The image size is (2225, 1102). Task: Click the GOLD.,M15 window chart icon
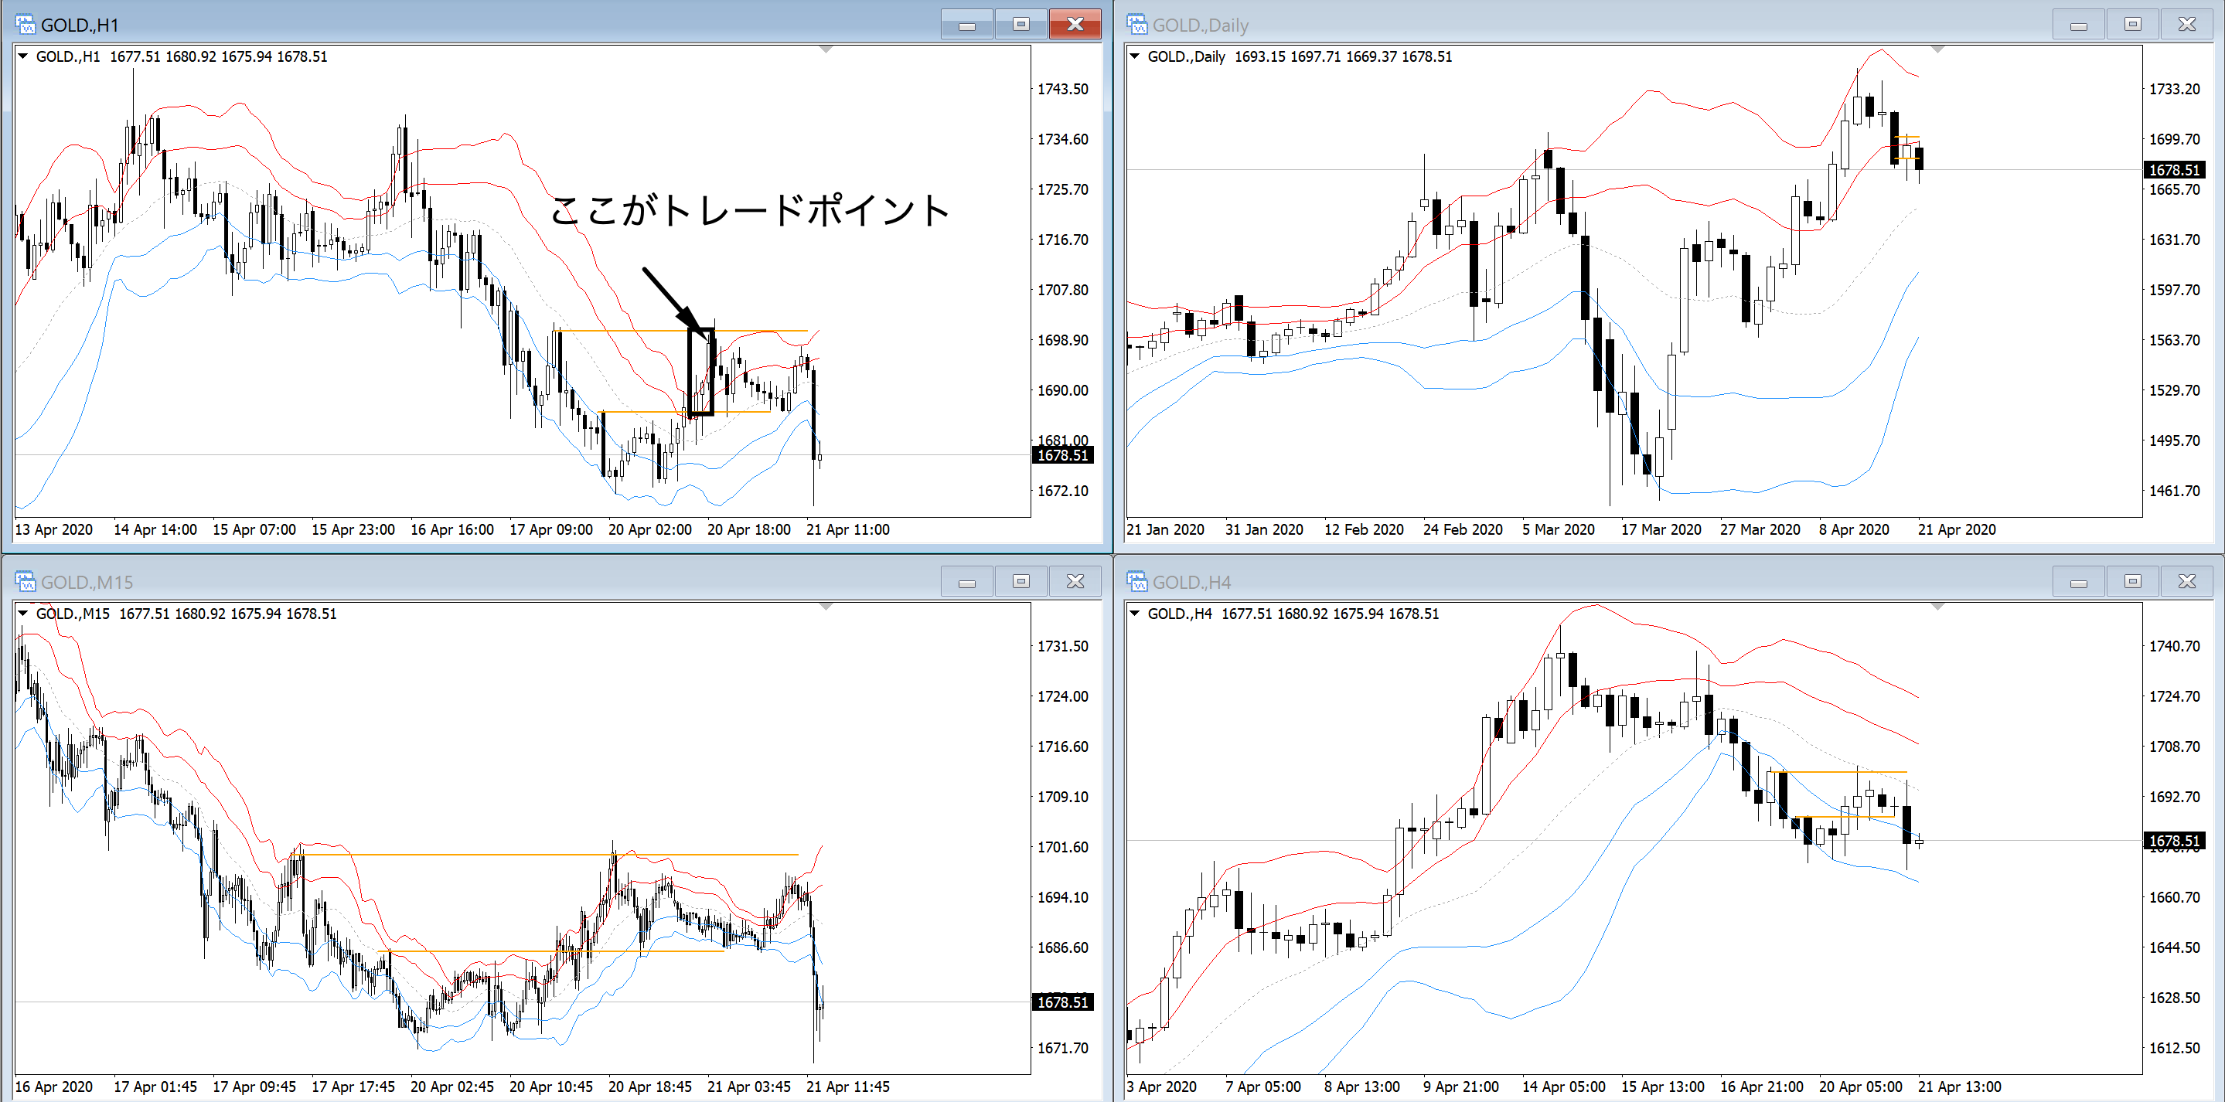[x=25, y=581]
